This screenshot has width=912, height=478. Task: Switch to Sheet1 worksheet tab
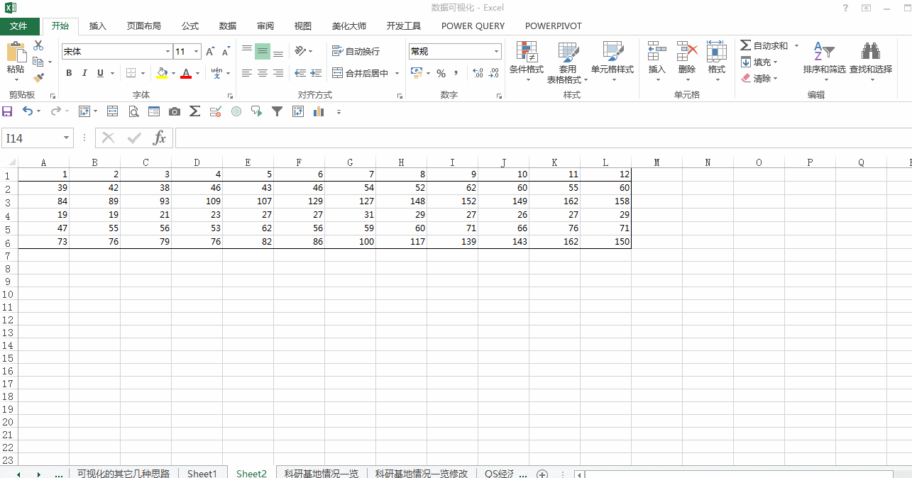coord(202,473)
